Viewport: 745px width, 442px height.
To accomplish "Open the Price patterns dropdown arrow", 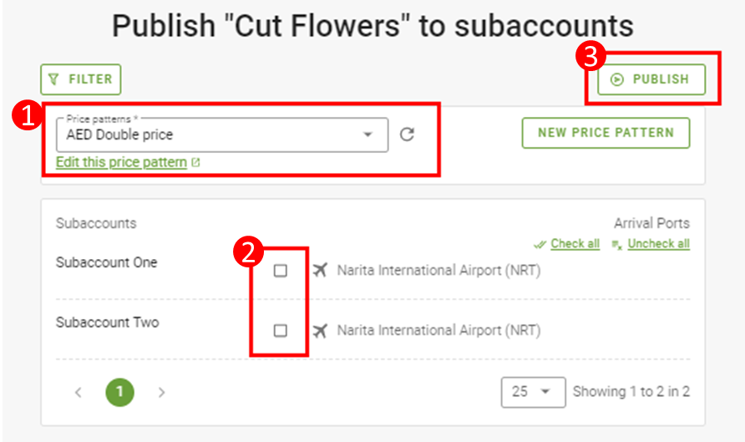I will [367, 135].
